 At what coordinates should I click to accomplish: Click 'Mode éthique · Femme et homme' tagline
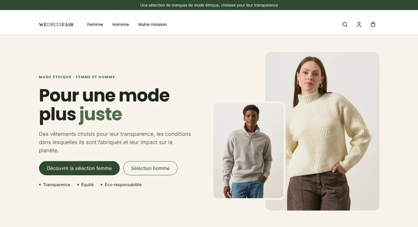click(x=77, y=77)
